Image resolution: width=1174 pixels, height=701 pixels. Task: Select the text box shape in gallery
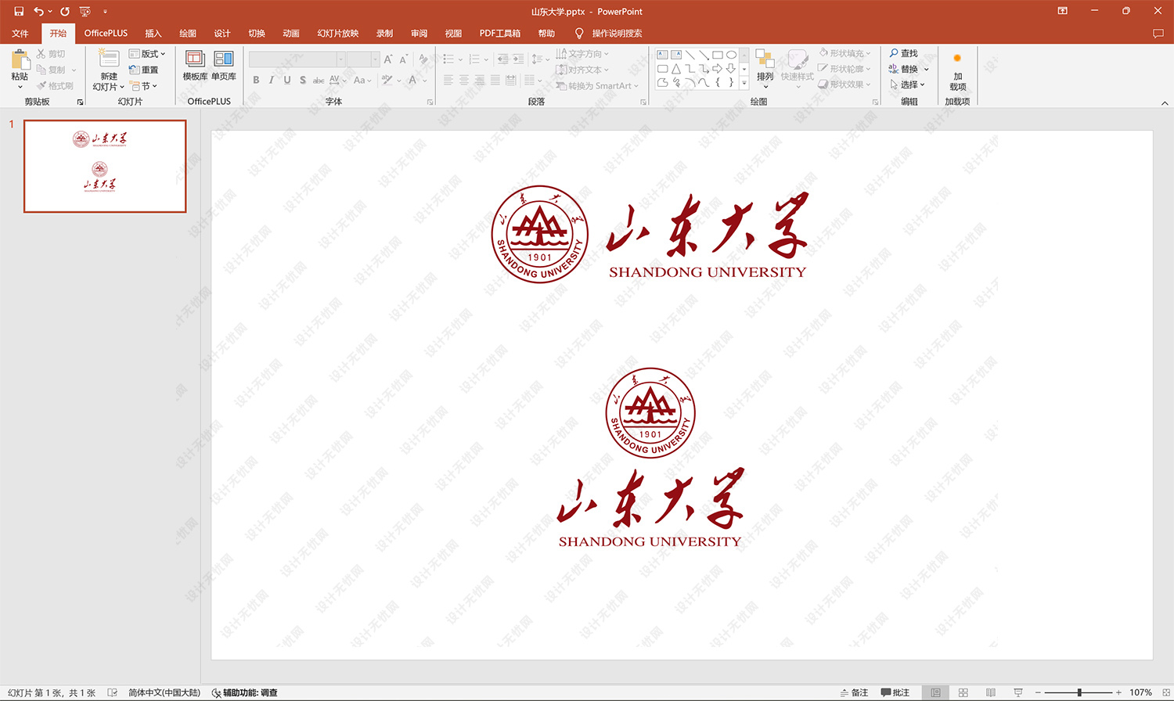662,55
